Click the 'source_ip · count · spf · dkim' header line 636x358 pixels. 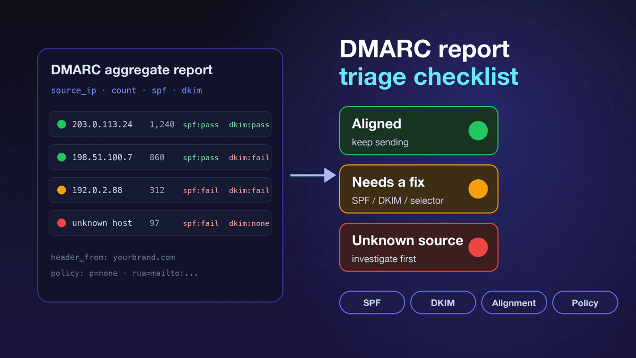click(126, 91)
